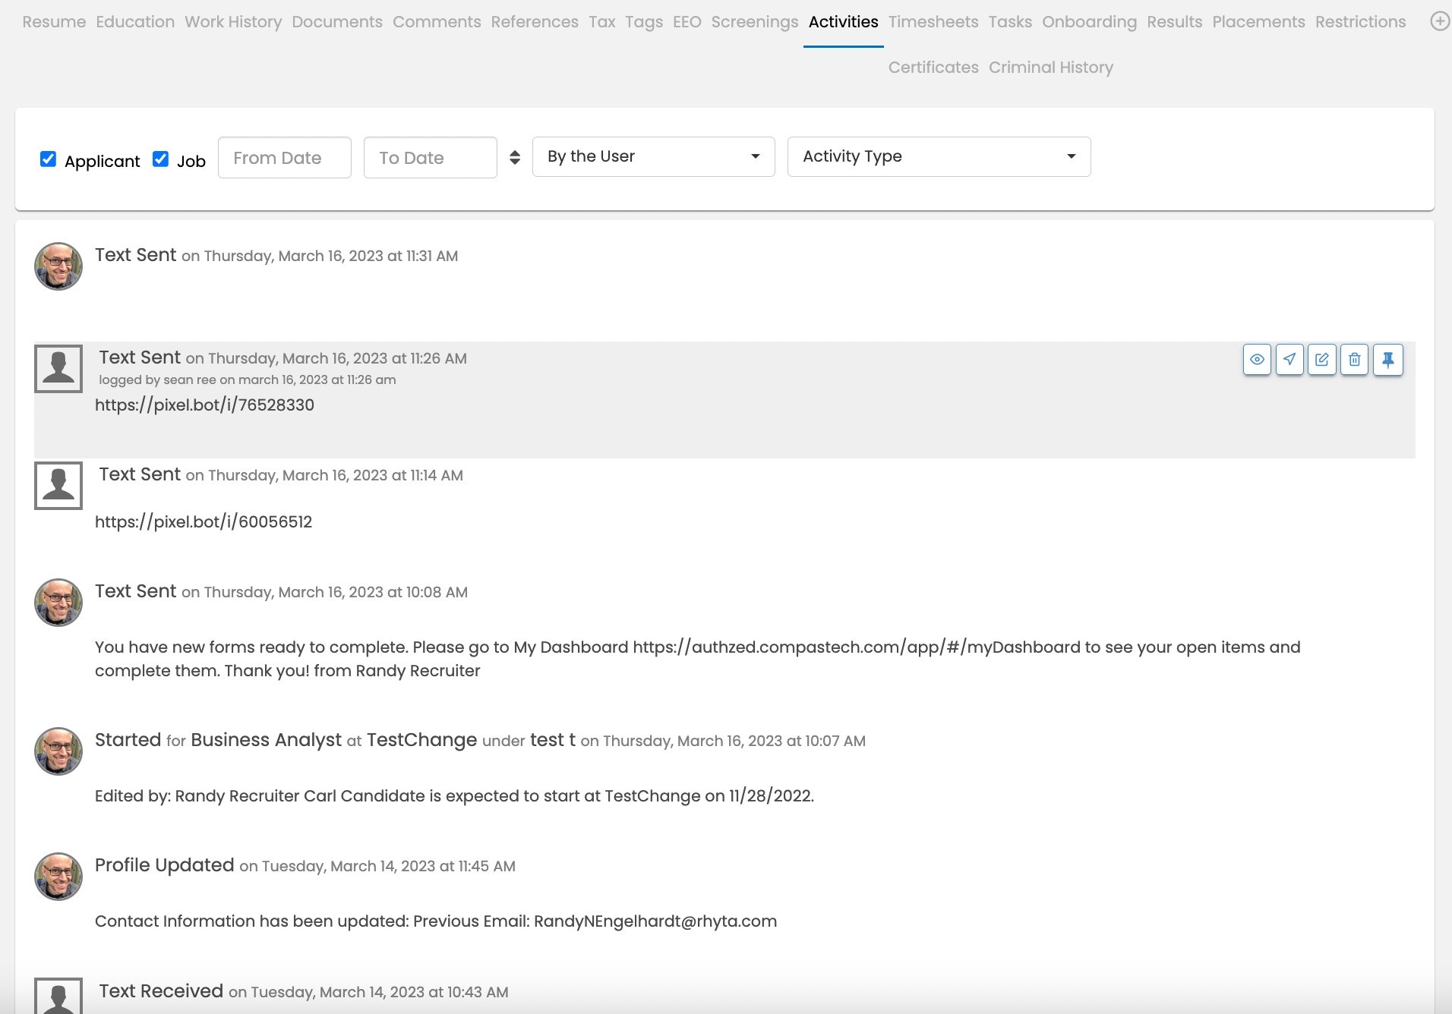Switch to the Education tab

[x=135, y=22]
